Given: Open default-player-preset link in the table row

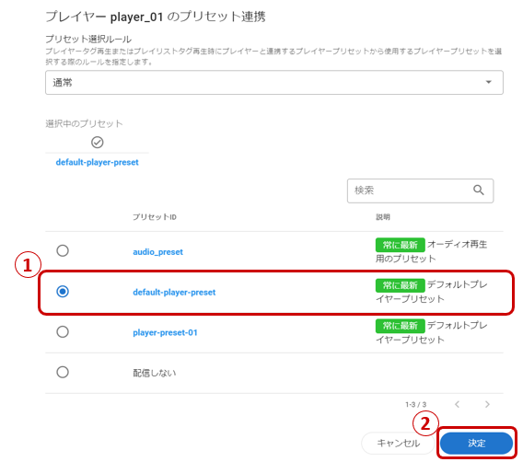Looking at the screenshot, I should pos(174,293).
